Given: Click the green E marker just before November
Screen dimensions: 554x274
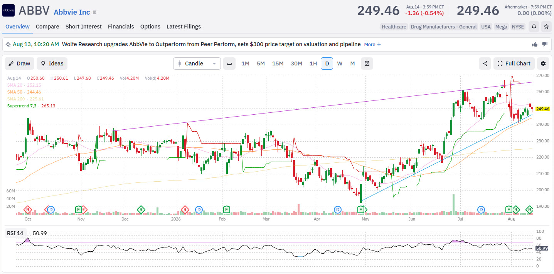Looking at the screenshot, I should 78,209.
